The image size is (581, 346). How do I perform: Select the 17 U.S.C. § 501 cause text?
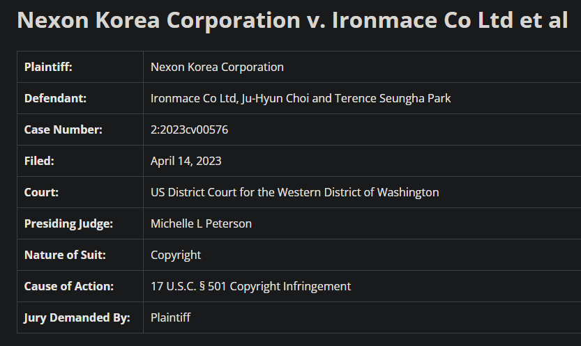click(250, 286)
